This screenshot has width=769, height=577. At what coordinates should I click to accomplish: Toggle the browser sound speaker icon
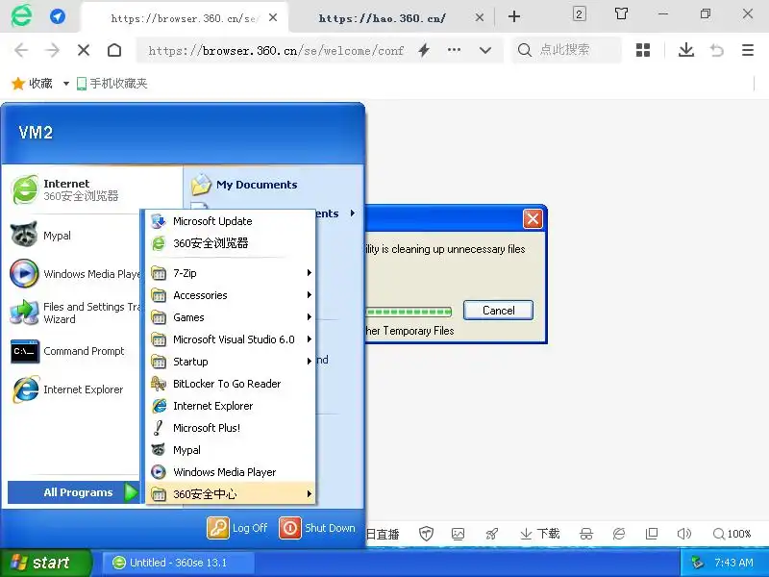tap(683, 534)
